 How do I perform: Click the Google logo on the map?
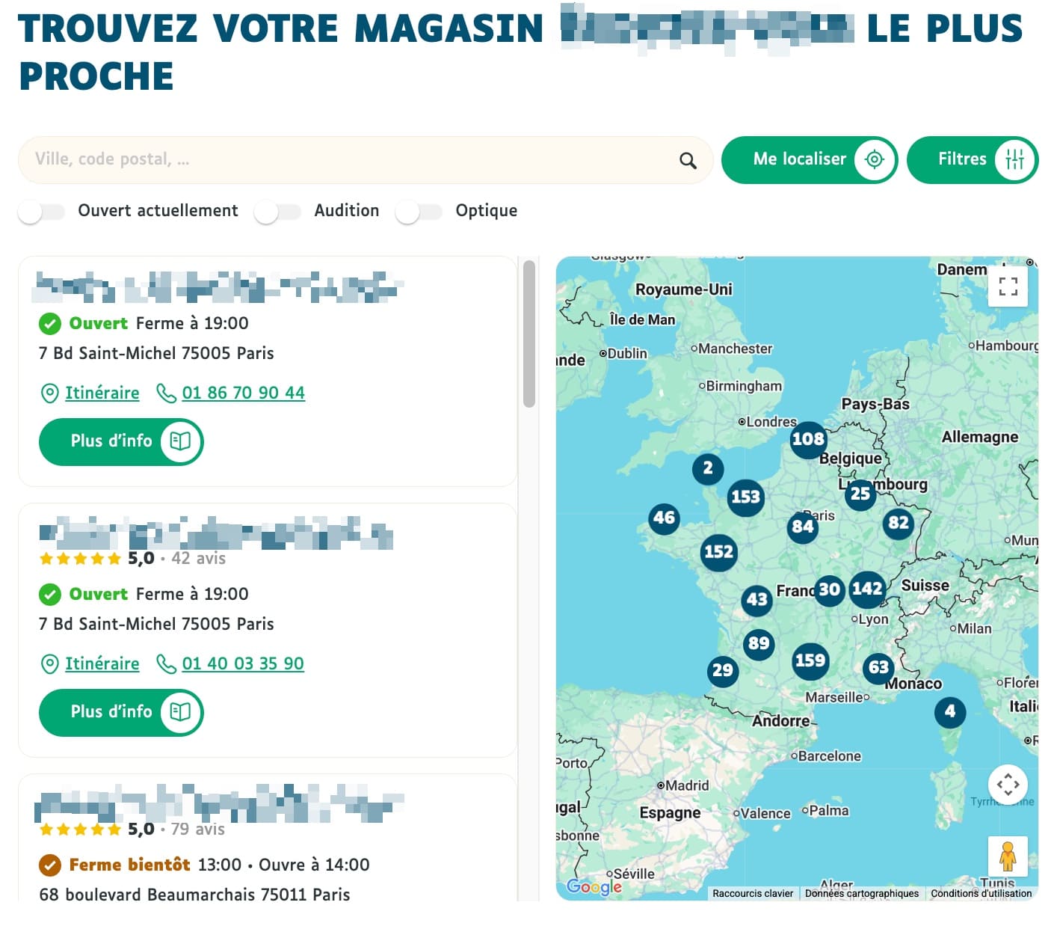coord(594,886)
